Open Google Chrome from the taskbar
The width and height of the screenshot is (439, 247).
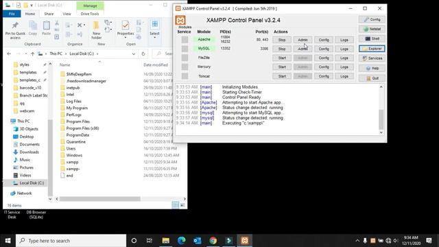(213, 241)
